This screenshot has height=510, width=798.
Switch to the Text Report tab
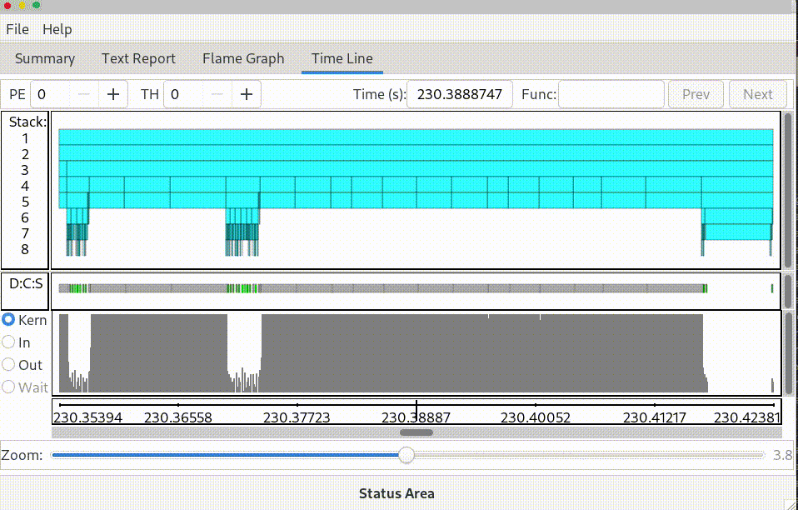tap(138, 58)
